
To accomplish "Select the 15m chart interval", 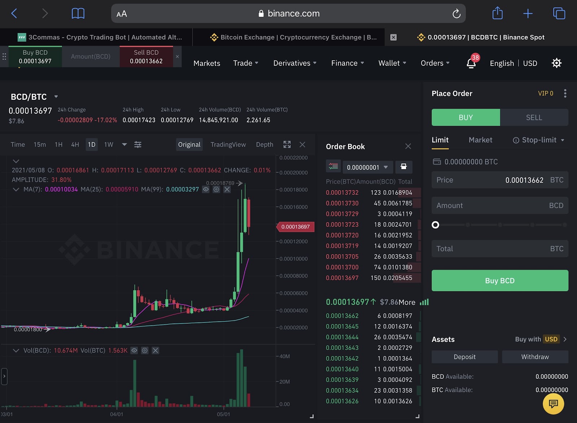I will click(x=40, y=144).
